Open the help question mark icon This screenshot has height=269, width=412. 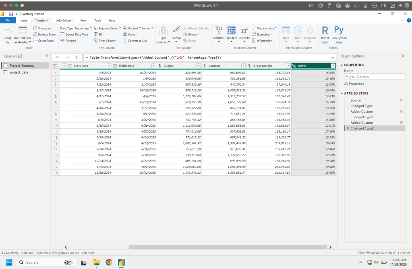click(409, 20)
